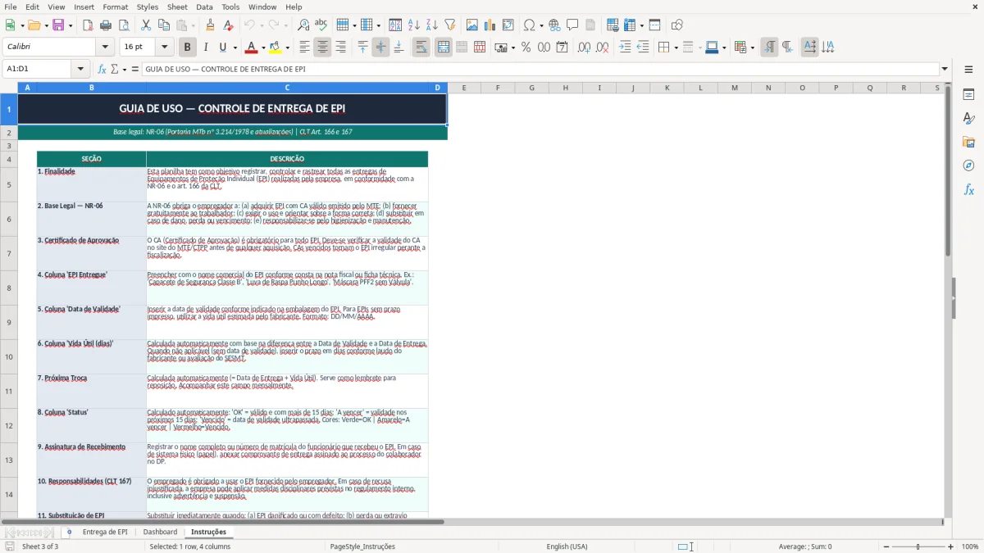Toggle Underline formatting
Screen dimensions: 984x553
point(222,48)
